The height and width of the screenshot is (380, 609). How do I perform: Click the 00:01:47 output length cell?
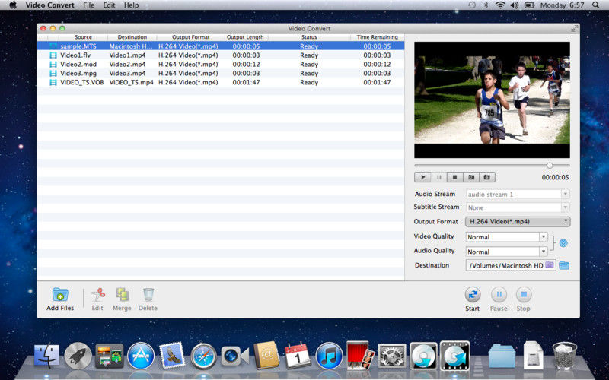246,82
